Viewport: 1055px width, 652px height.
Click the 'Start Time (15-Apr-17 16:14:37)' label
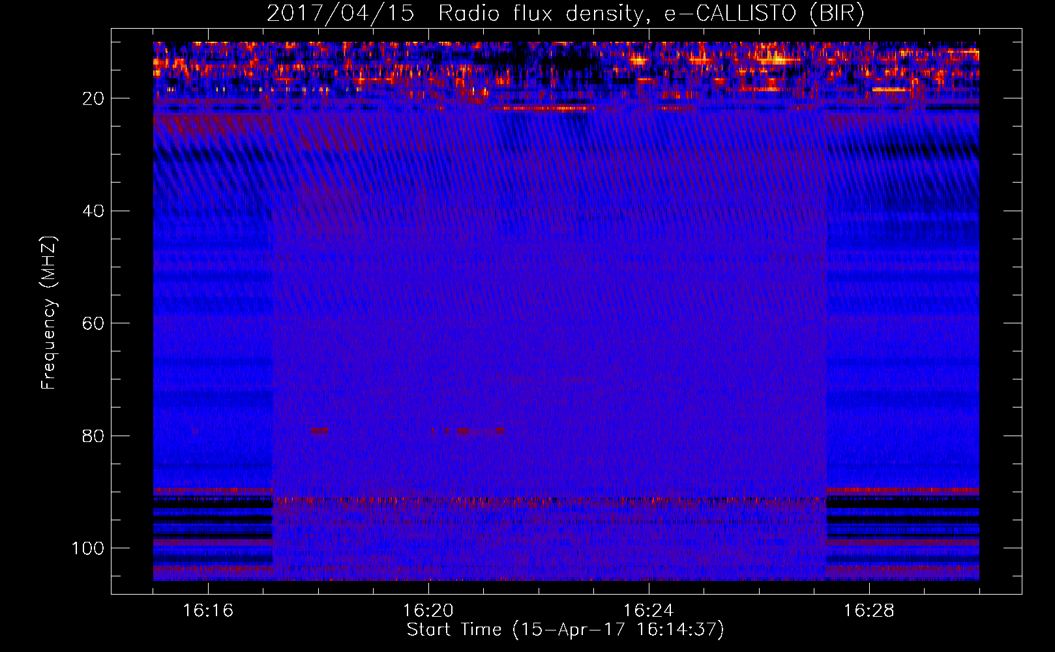[565, 630]
